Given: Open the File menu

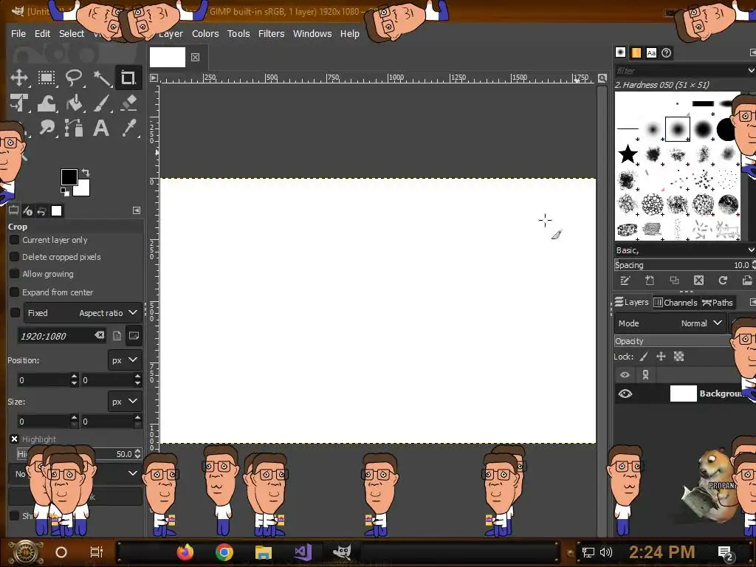Looking at the screenshot, I should (x=18, y=33).
